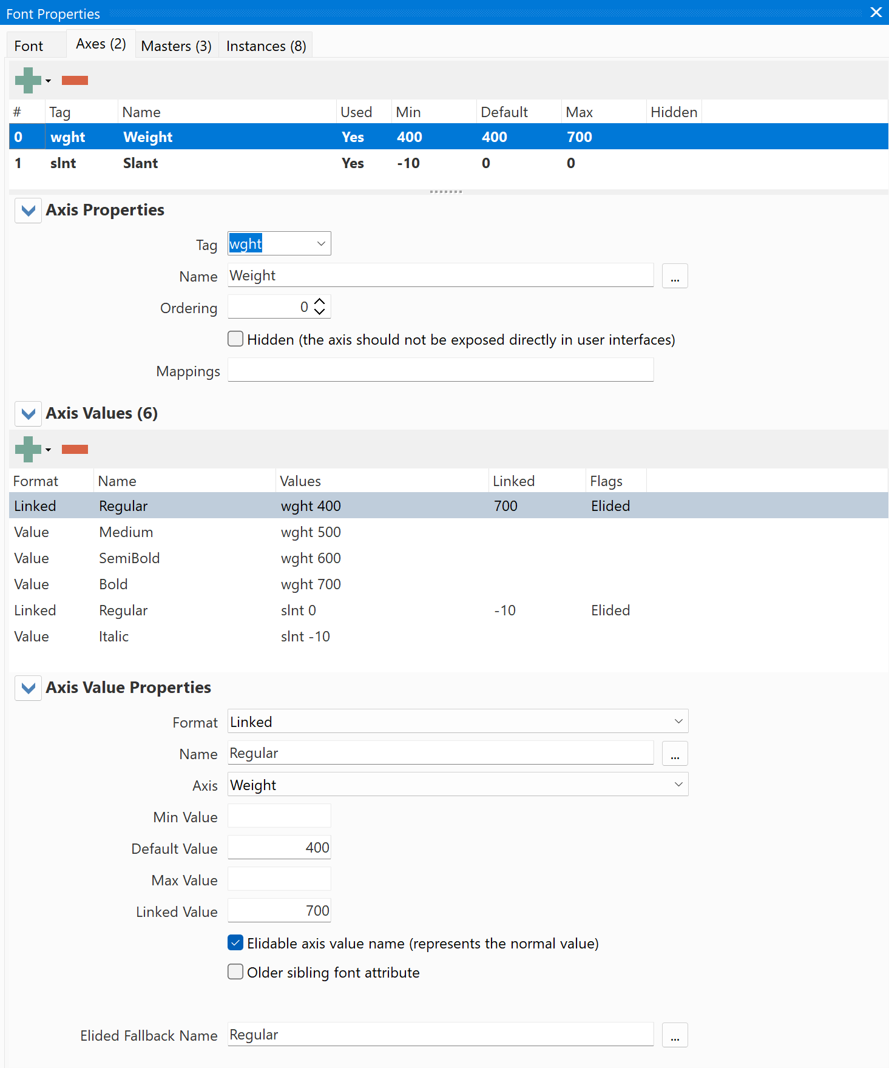Enable Older sibling font attribute checkbox
889x1068 pixels.
click(235, 972)
